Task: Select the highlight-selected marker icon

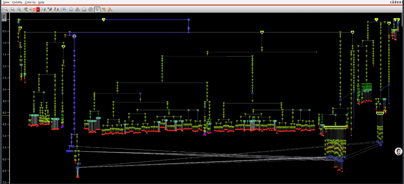Action: click(43, 9)
